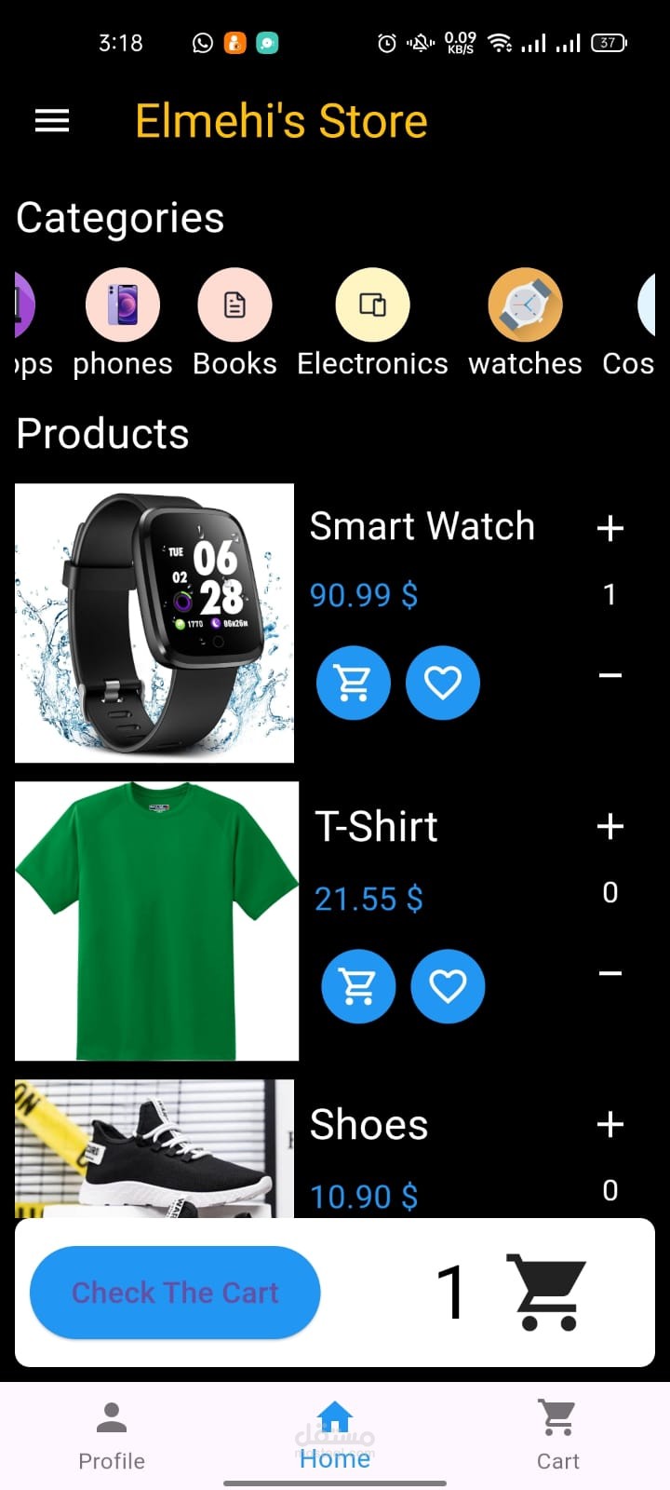This screenshot has height=1490, width=670.
Task: Open the hamburger menu
Action: pyautogui.click(x=52, y=121)
